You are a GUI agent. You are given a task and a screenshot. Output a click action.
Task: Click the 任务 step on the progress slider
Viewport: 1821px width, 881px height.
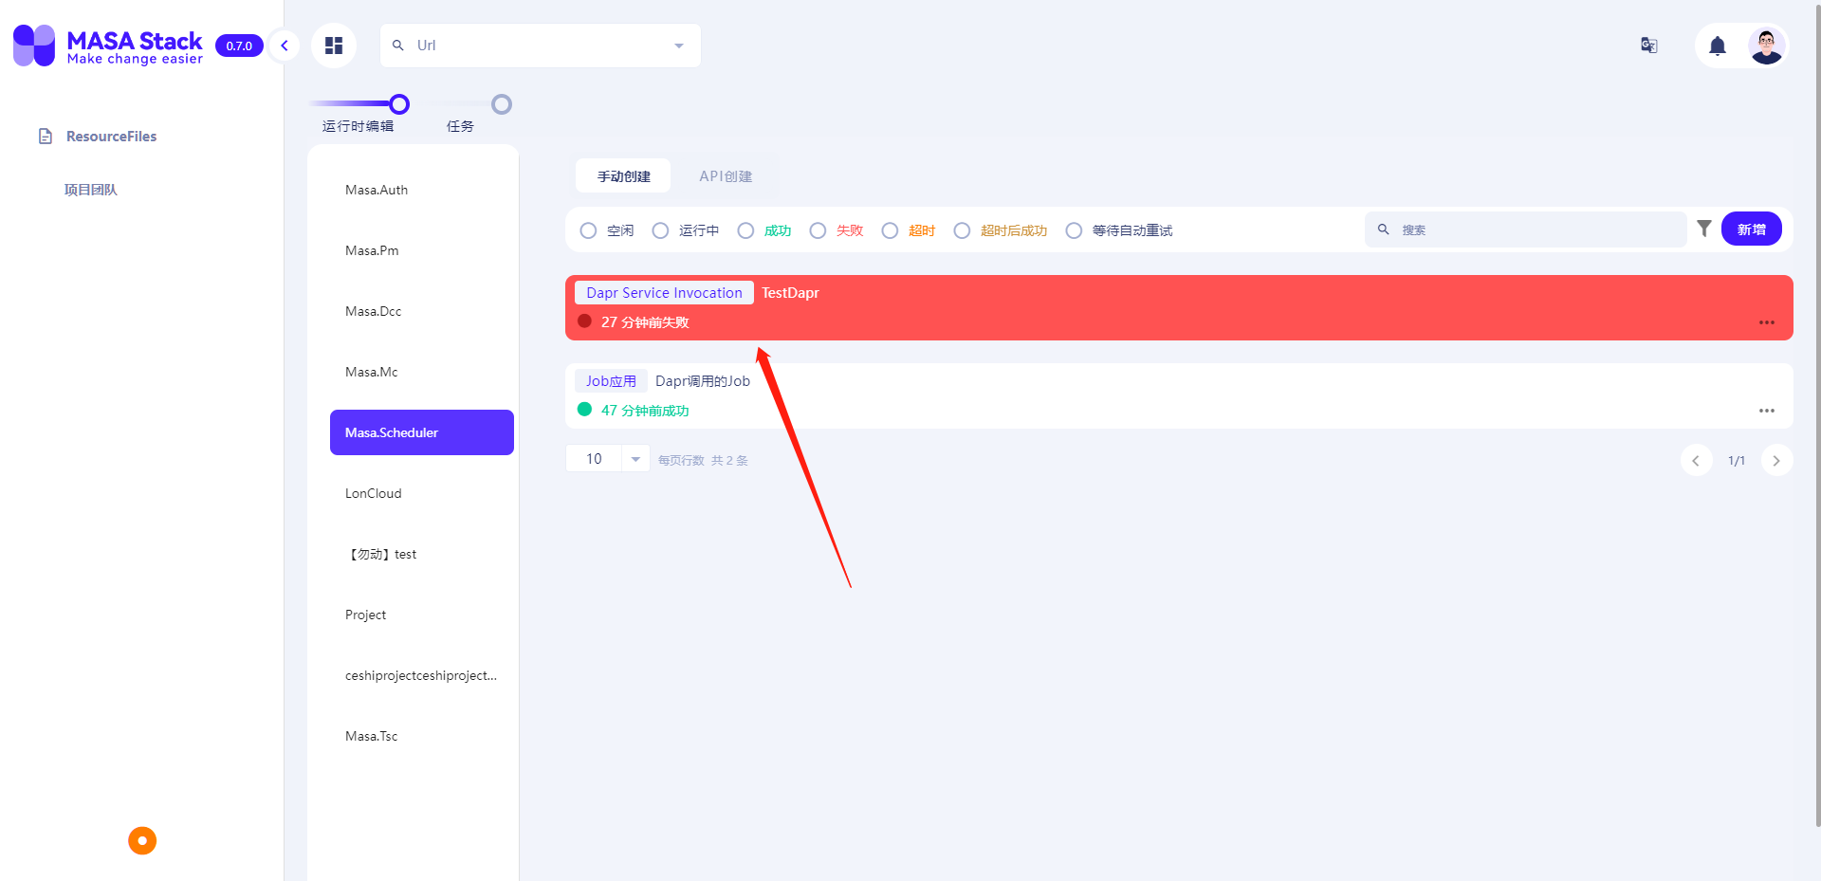point(502,104)
